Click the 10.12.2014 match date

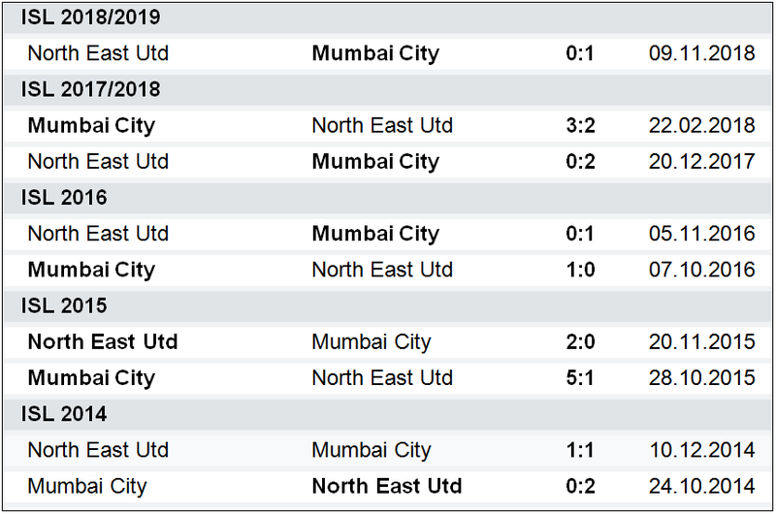point(701,450)
